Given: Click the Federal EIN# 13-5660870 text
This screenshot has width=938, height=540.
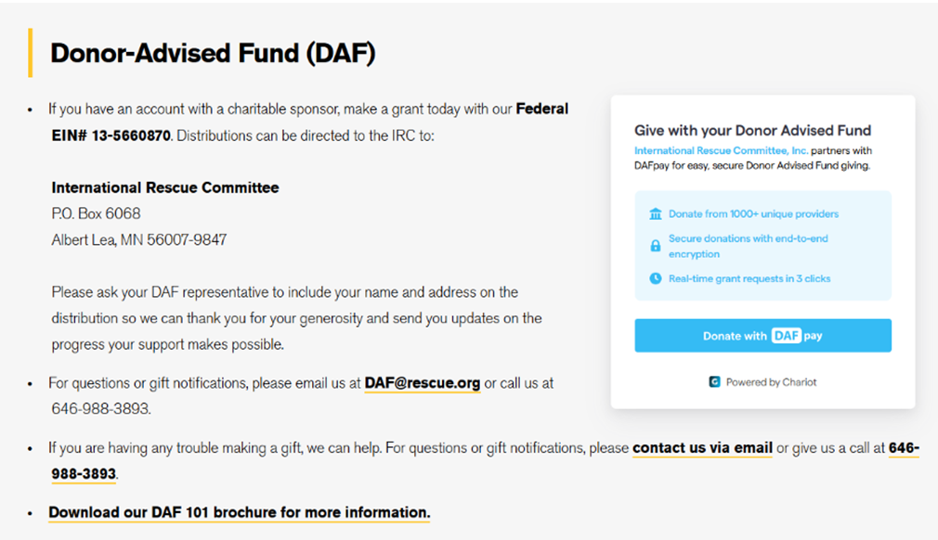Looking at the screenshot, I should point(111,135).
